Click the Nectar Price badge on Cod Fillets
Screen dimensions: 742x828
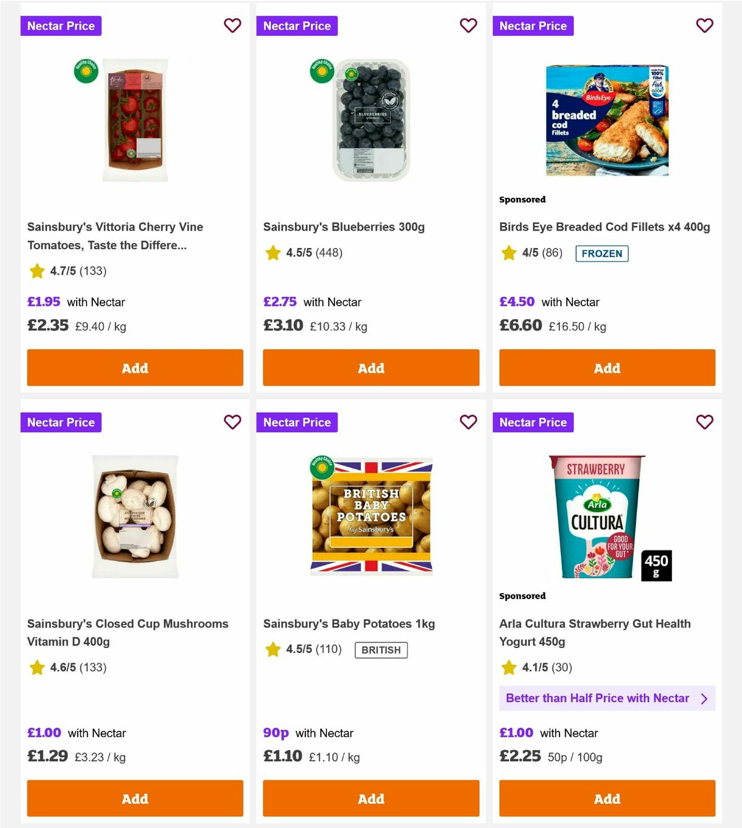(x=533, y=25)
